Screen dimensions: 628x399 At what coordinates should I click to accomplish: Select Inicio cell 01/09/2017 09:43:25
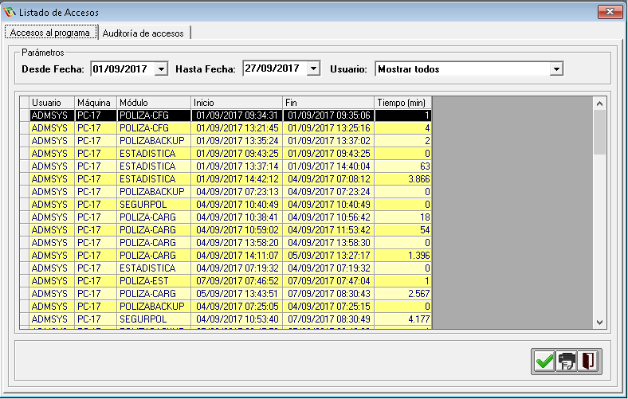point(237,154)
